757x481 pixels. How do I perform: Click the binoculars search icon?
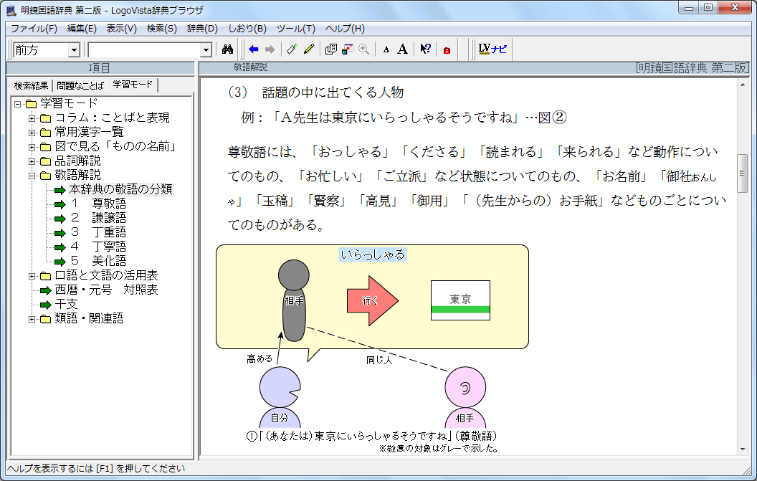[x=229, y=49]
